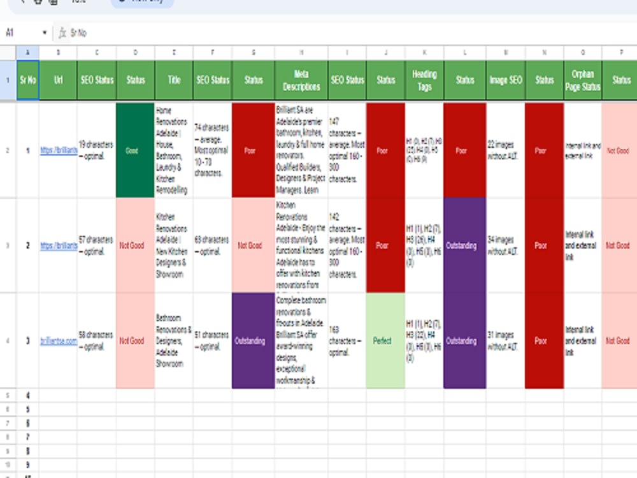Select cell with 19 characters – optimal

click(x=97, y=150)
